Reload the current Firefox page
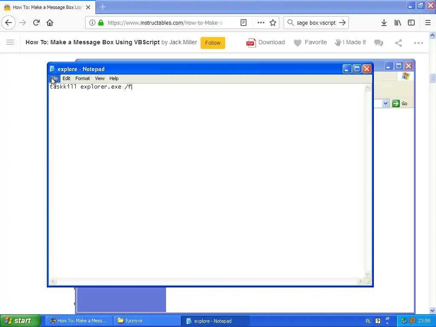 point(36,23)
